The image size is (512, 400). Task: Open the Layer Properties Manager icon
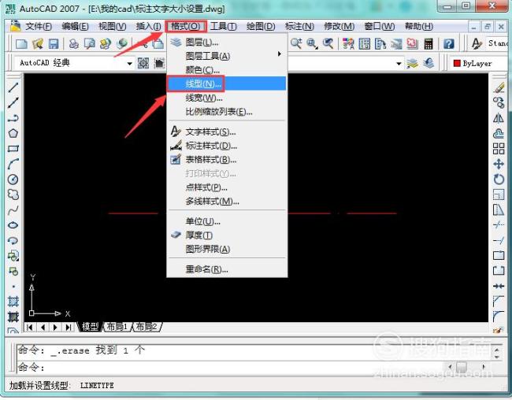pyautogui.click(x=413, y=63)
